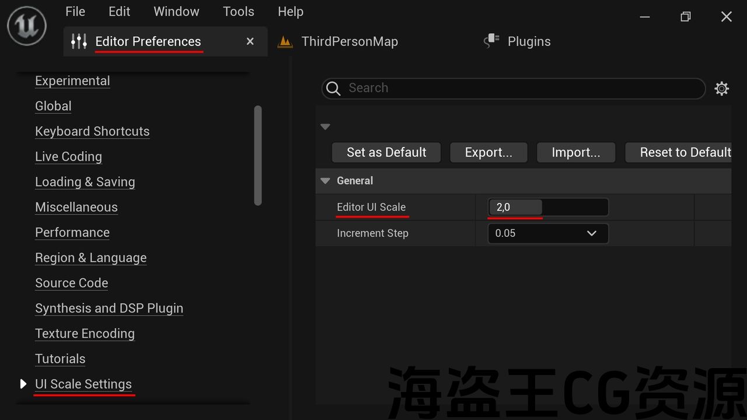The width and height of the screenshot is (747, 420).
Task: Click the Import... button
Action: (x=575, y=152)
